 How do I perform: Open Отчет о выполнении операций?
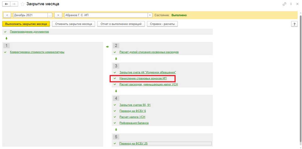tap(121, 24)
